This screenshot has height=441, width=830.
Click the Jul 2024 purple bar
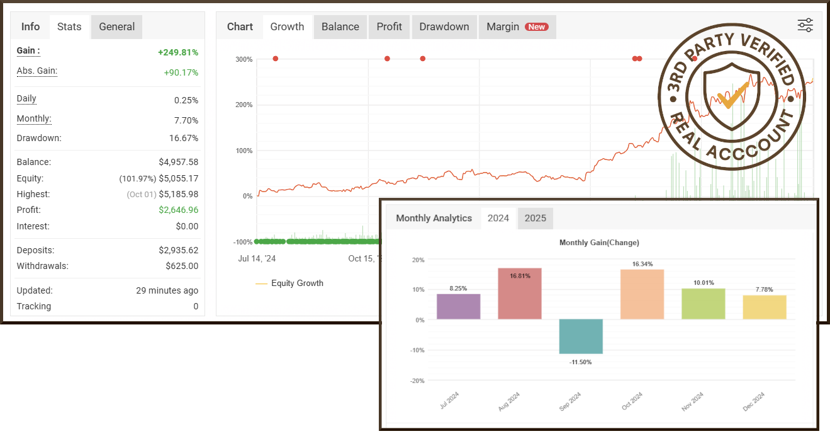(x=458, y=306)
